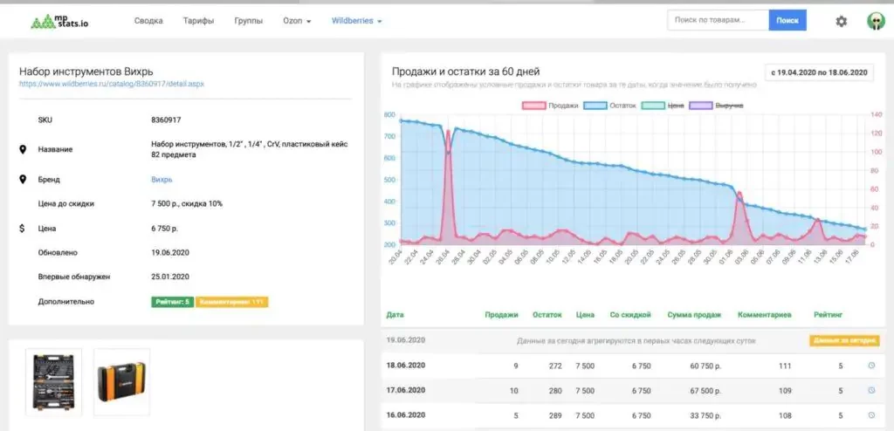Click the dollar icon next to Цена

click(x=23, y=229)
